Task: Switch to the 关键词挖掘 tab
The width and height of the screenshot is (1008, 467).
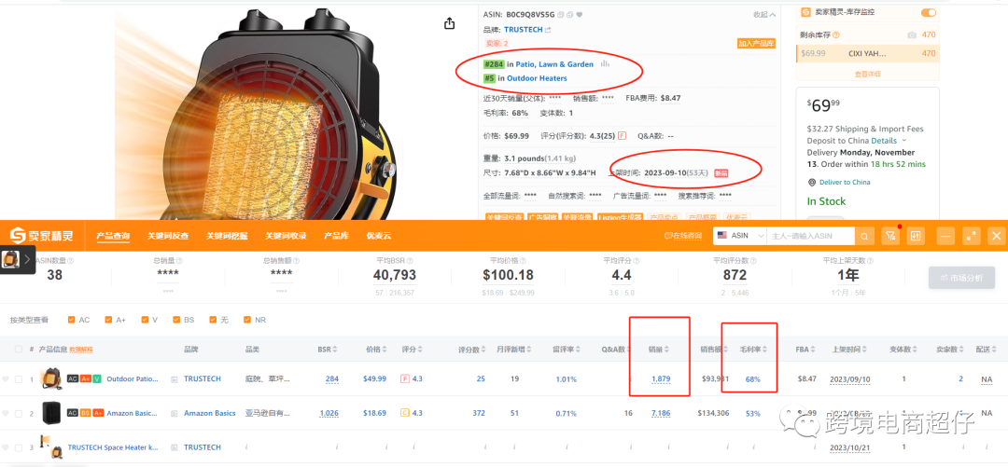Action: (x=227, y=236)
